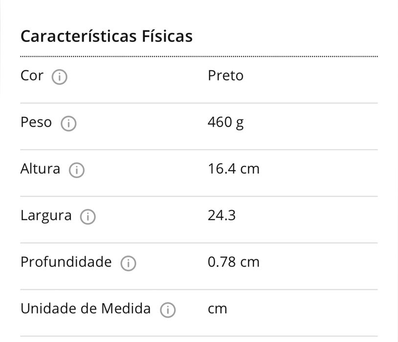Click the Unidade de Medida label
Viewport: 398px width, 342px height.
click(x=86, y=308)
